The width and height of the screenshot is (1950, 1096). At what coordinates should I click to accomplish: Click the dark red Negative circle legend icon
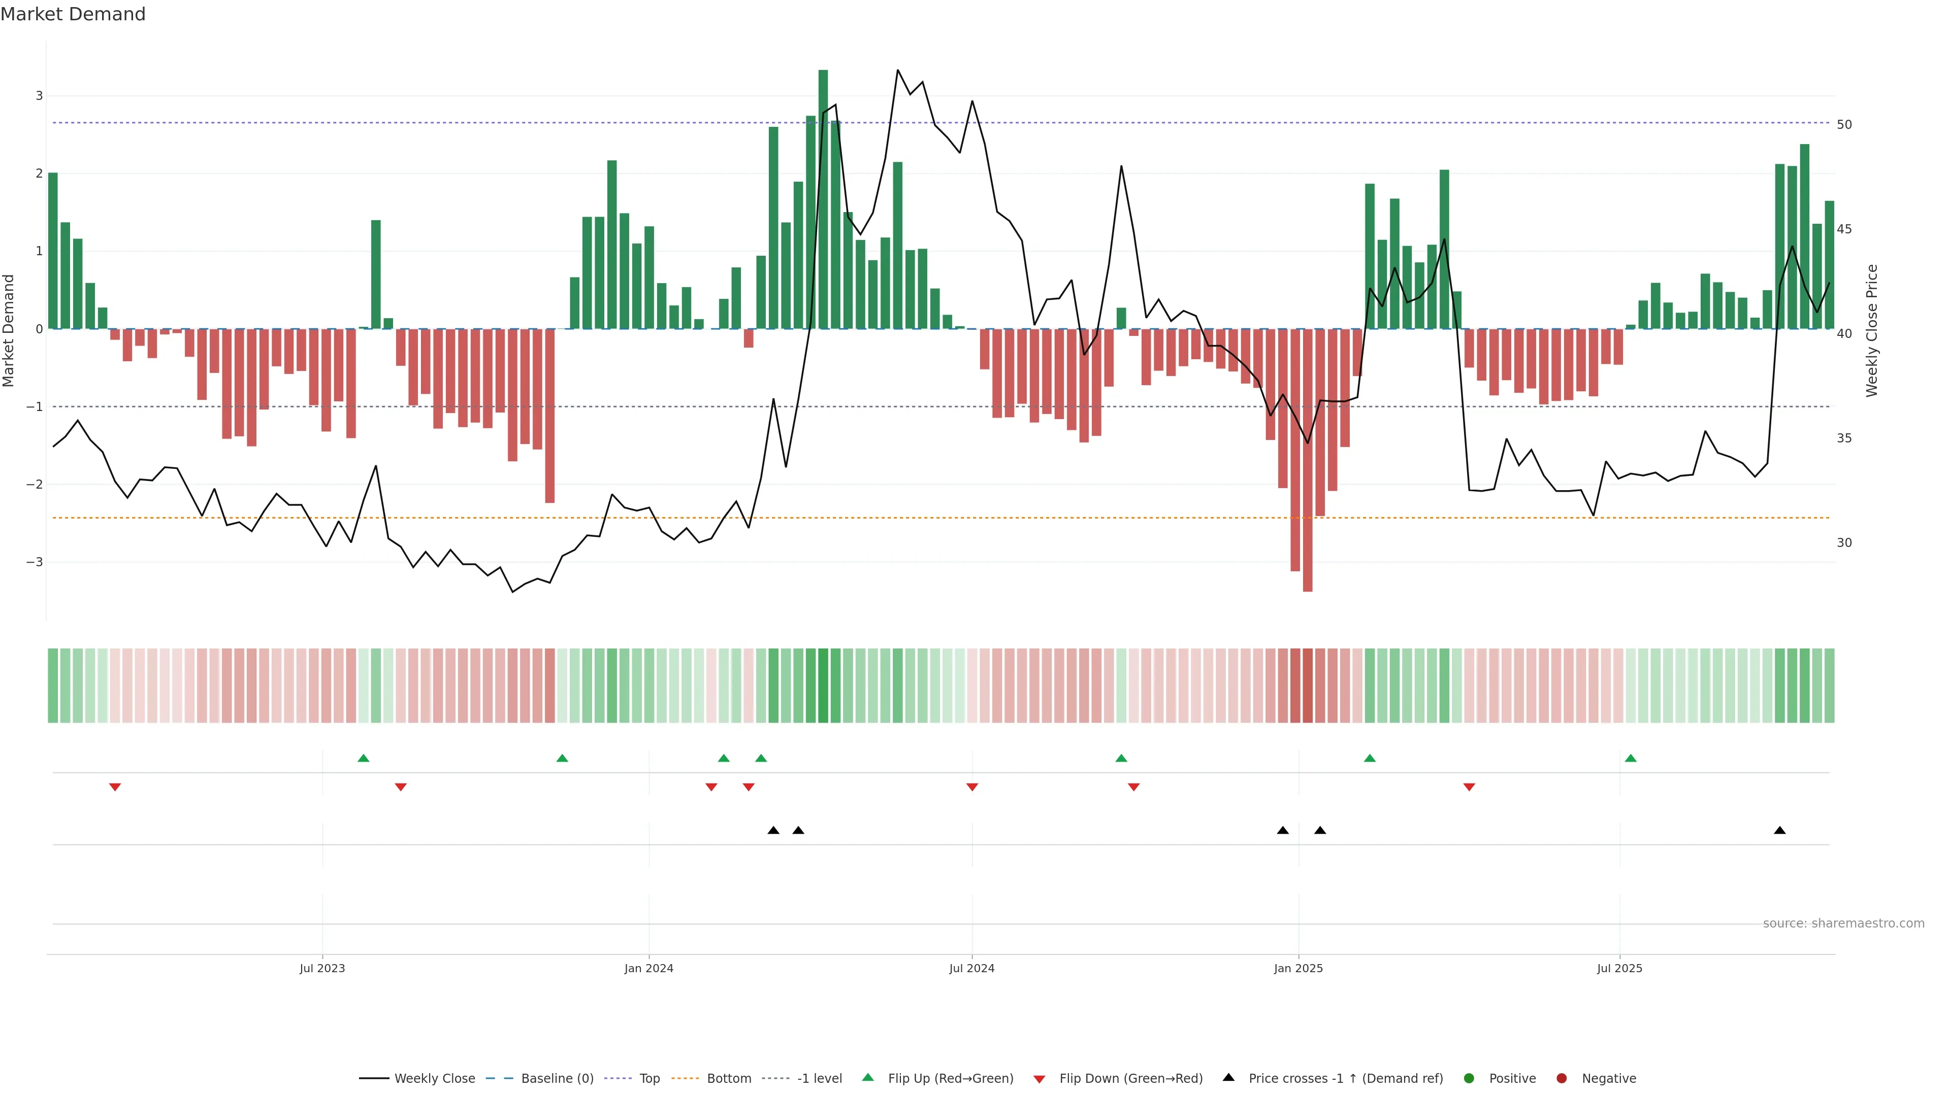(x=1561, y=1078)
